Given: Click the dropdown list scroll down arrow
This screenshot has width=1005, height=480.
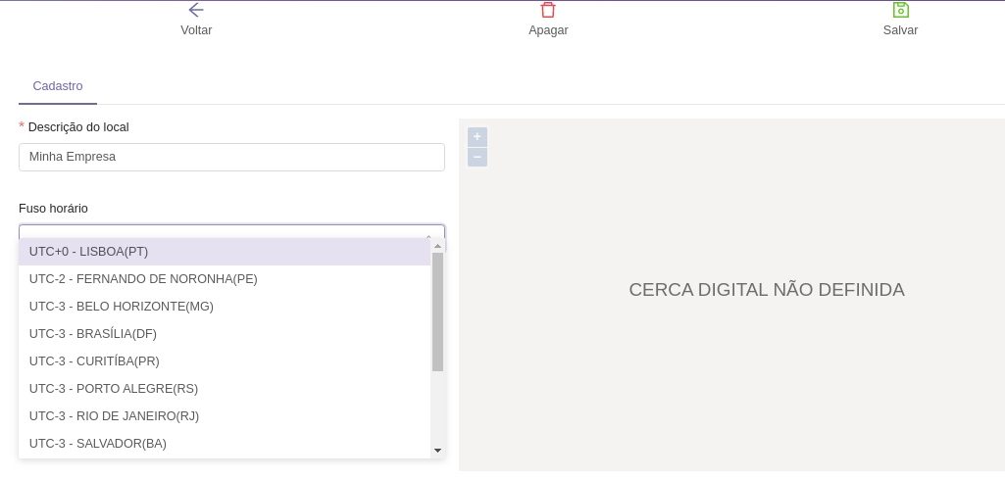Looking at the screenshot, I should pos(437,451).
